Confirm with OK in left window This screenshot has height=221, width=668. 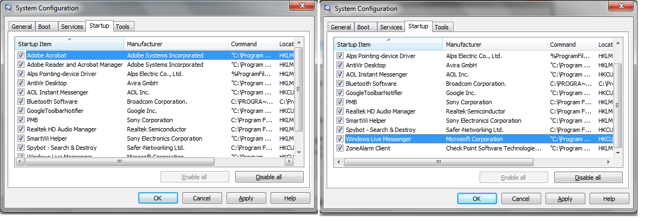pos(158,198)
